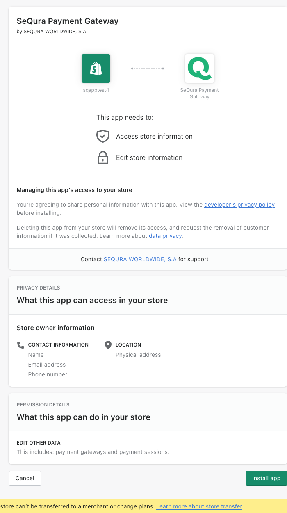Viewport: 287px width, 513px height.
Task: Click the phone contact information icon
Action: tap(20, 345)
